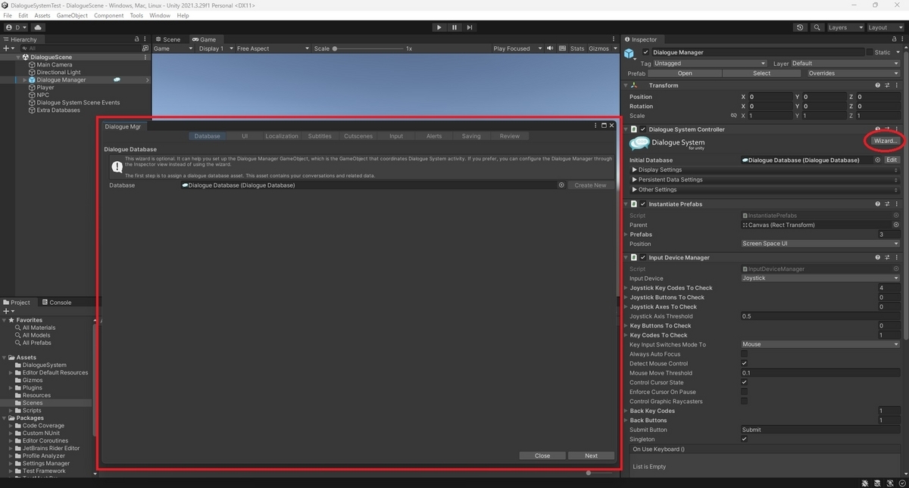Viewport: 909px width, 488px height.
Task: Toggle the Singleton checkbox
Action: [x=744, y=439]
